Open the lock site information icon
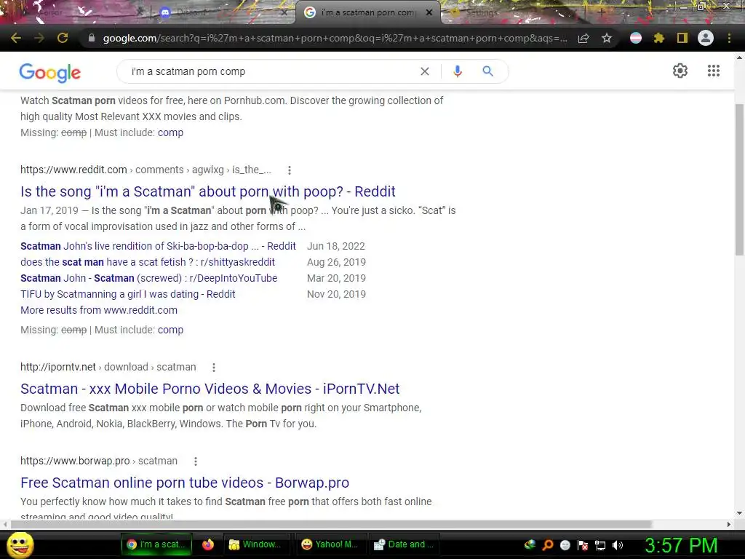The image size is (745, 559). (x=92, y=38)
